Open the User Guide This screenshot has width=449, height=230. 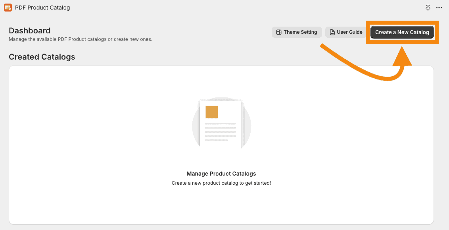[x=346, y=32]
